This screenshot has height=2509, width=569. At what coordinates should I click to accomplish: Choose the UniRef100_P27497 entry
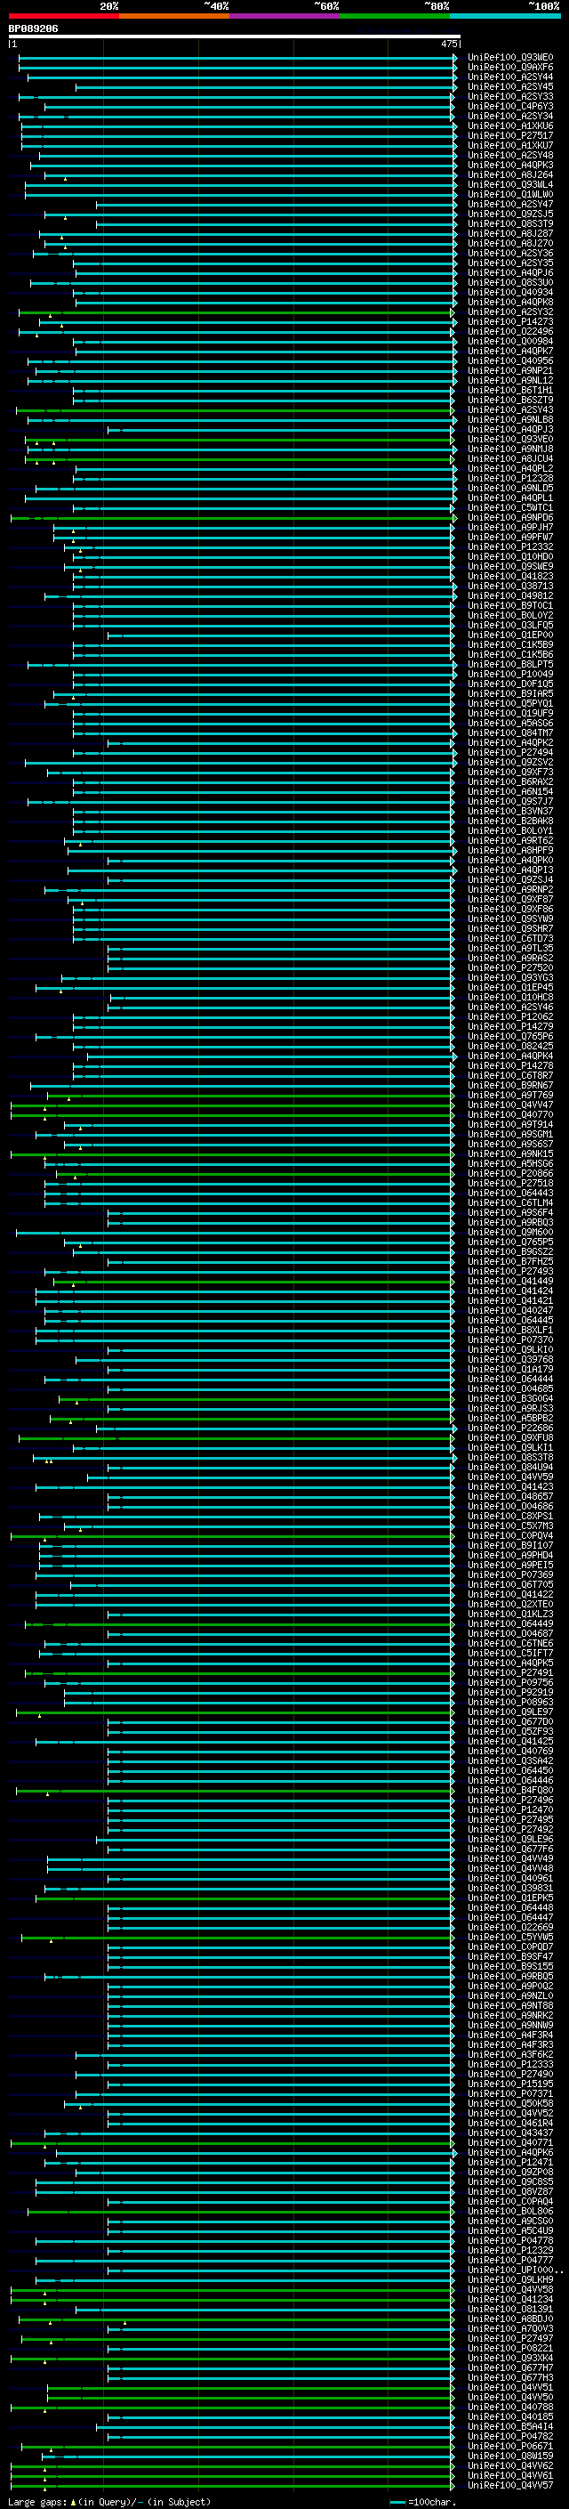click(510, 2338)
